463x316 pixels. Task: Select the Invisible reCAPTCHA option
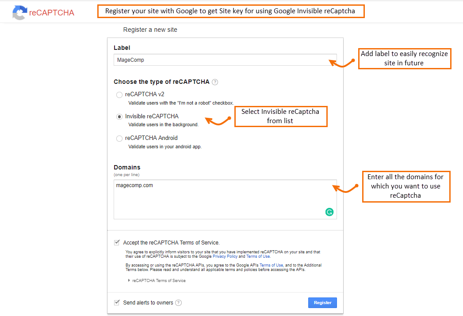(x=119, y=116)
